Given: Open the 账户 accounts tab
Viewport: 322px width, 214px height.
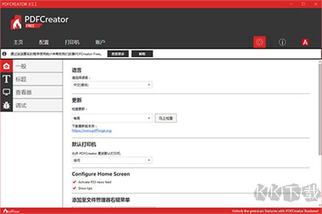Looking at the screenshot, I should (100, 42).
